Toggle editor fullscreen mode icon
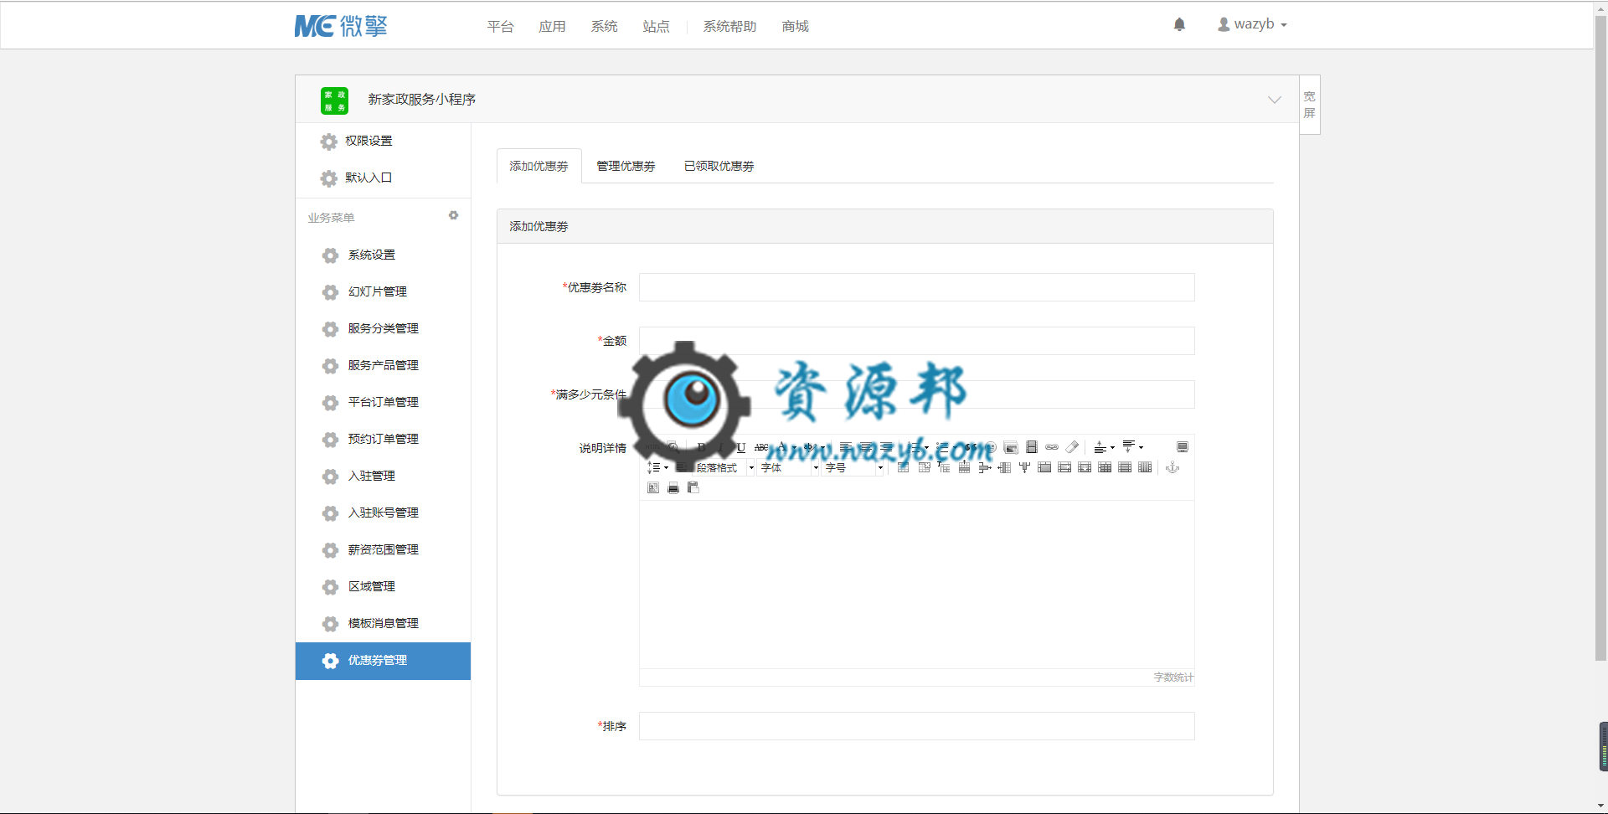The height and width of the screenshot is (814, 1608). pos(1183,447)
